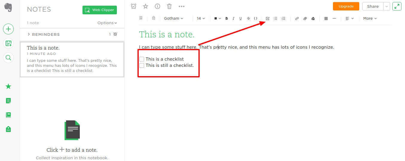Screen dimensions: 405x161
Task: Click the Evernote elephant logo
Action: pos(8,7)
